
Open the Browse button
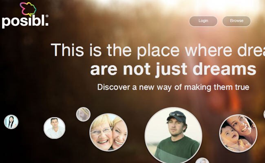pyautogui.click(x=236, y=21)
